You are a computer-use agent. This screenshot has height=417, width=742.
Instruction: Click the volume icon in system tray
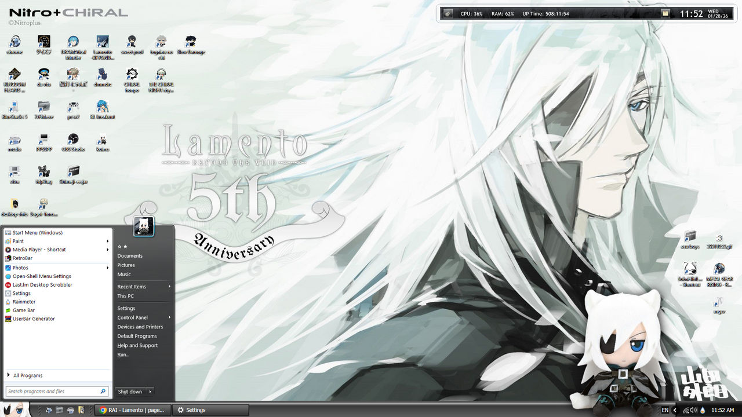pyautogui.click(x=693, y=410)
